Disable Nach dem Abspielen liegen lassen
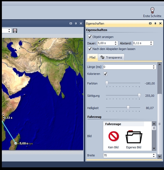164x170 pixels. [x=90, y=49]
